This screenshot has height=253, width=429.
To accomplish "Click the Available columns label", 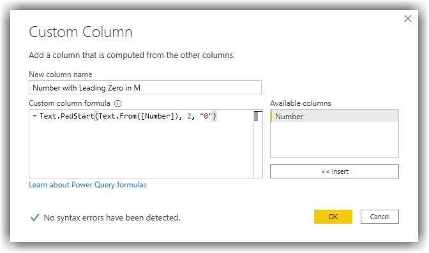I will tap(301, 103).
